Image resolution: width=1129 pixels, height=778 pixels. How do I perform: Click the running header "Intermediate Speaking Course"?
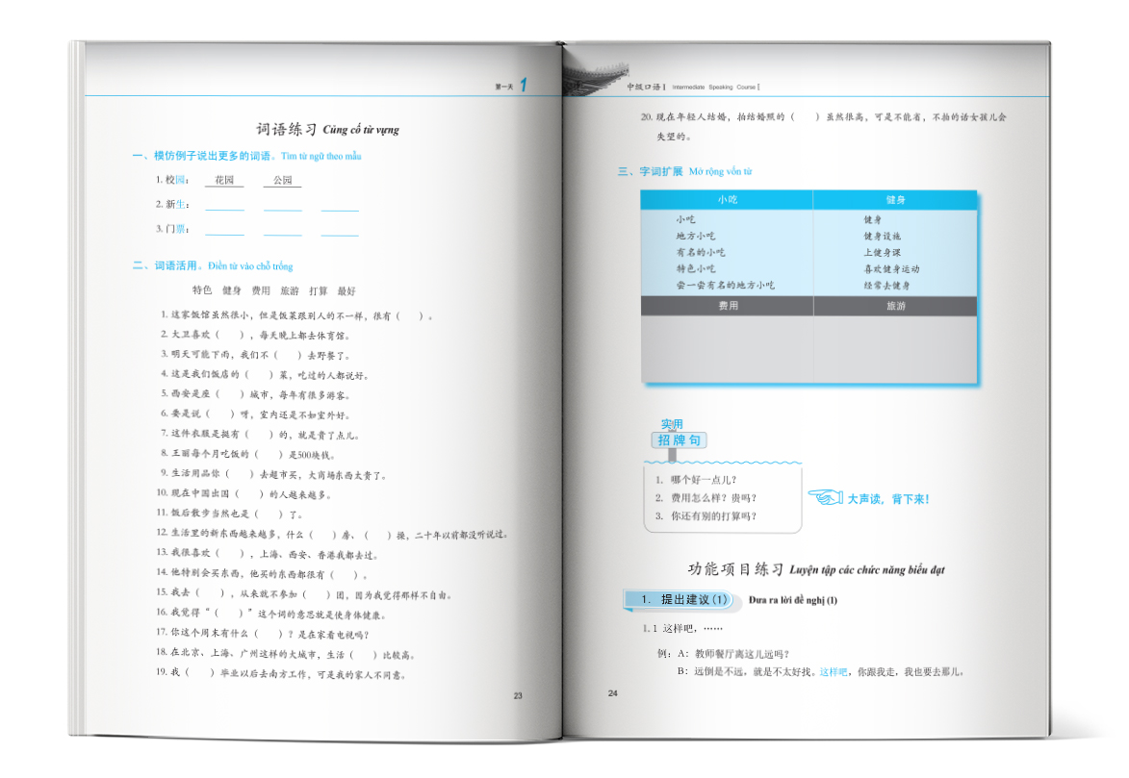[714, 88]
